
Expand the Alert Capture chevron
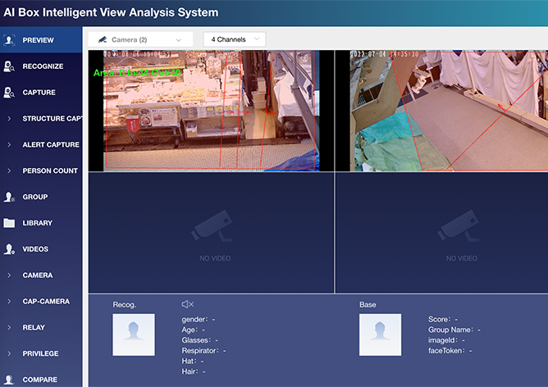tap(9, 145)
